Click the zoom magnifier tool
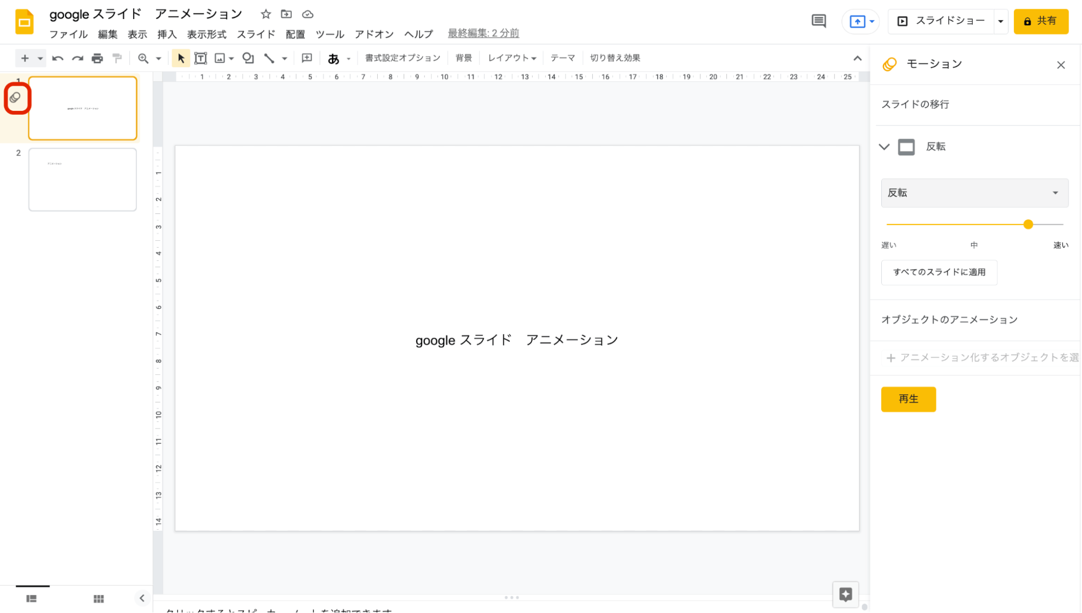The image size is (1082, 613). click(143, 58)
